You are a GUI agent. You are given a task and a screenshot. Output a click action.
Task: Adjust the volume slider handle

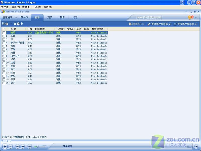[37, 146]
